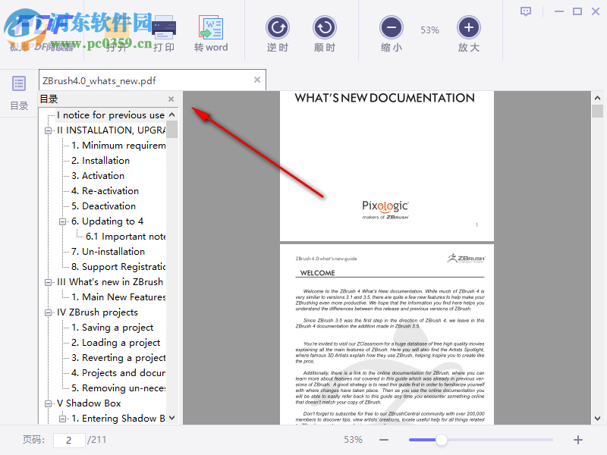Screen dimensions: 607x455
Task: Click the bottom plus zoom button
Action: click(x=578, y=440)
